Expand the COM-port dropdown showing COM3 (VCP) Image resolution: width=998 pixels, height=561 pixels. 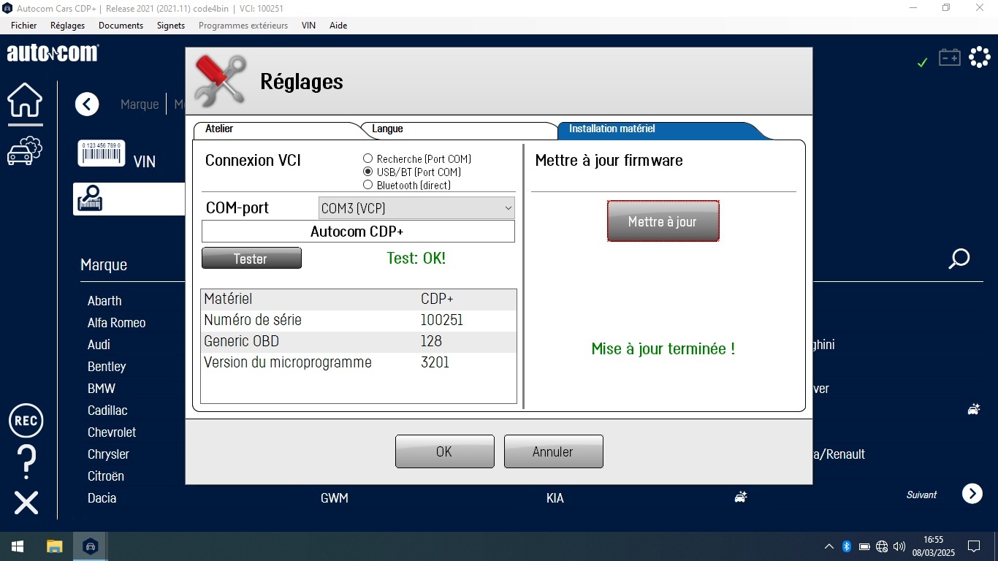tap(416, 208)
